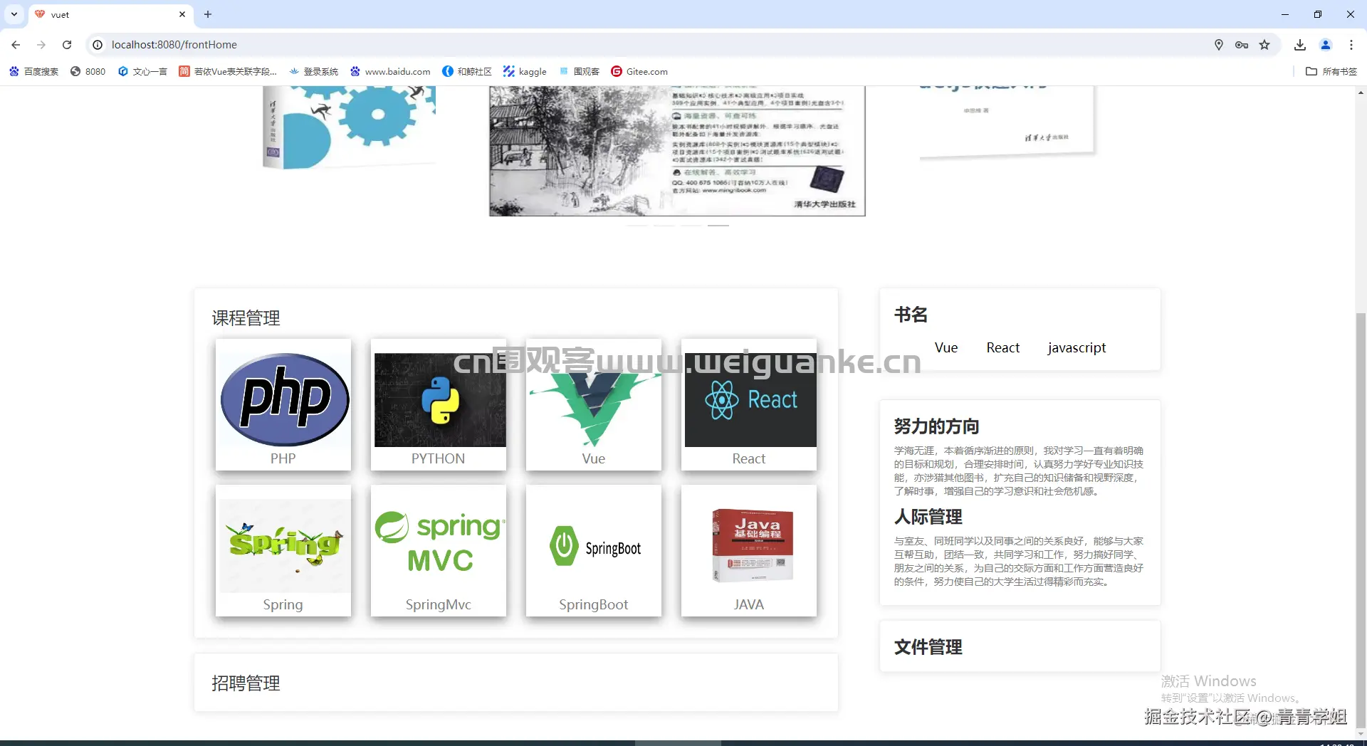Open the Chrome three-dot menu
The image size is (1367, 746).
pos(1351,45)
